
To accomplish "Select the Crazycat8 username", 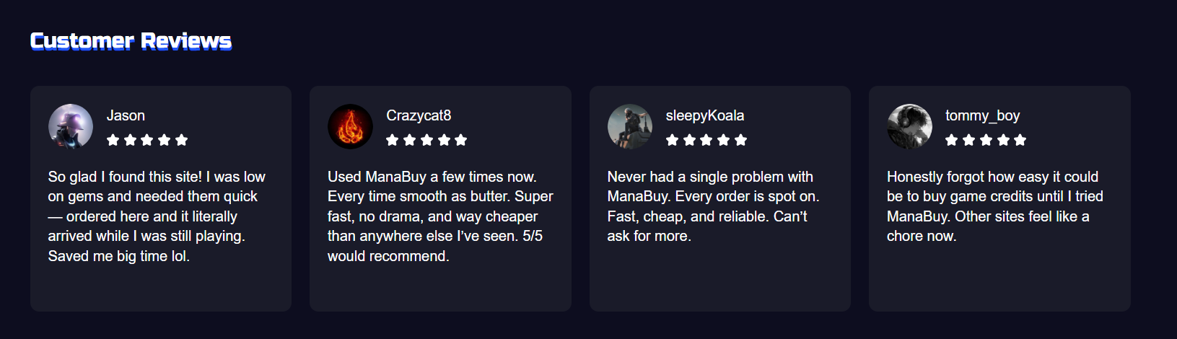I will click(x=419, y=115).
